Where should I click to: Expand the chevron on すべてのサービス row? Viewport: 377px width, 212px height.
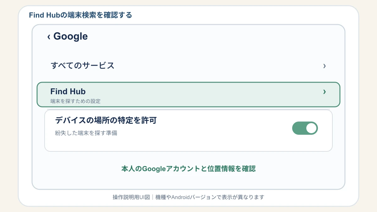[x=325, y=66]
